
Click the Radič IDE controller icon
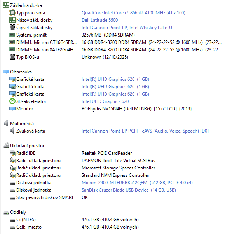12,153
